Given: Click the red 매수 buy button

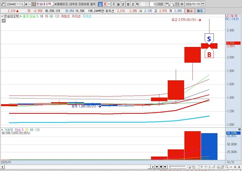Looking at the screenshot, I should coord(189,11).
